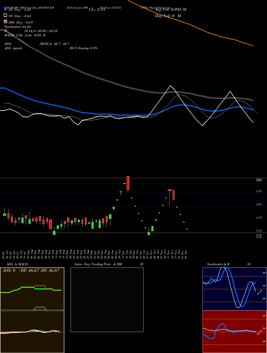Click the blue 20 Day legend swatch
This screenshot has width=267, height=353.
pos(5,9)
